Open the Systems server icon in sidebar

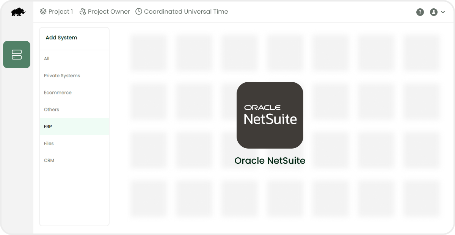17,55
